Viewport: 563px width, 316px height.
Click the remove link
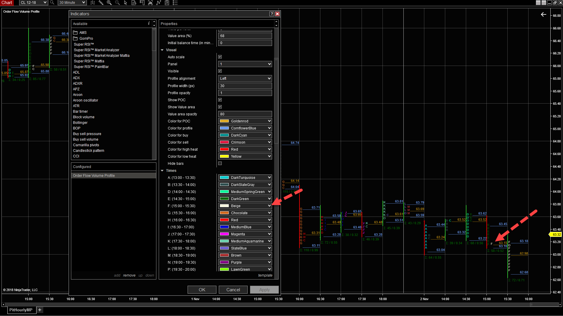tap(129, 275)
